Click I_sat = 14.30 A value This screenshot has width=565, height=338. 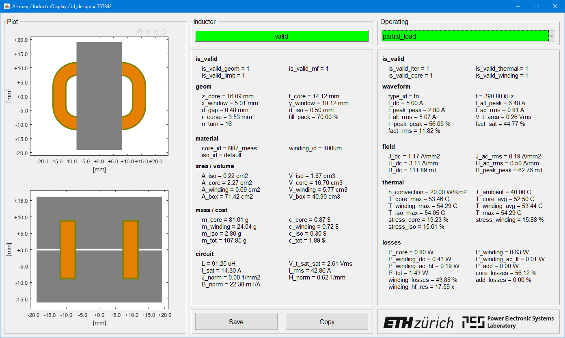(222, 271)
